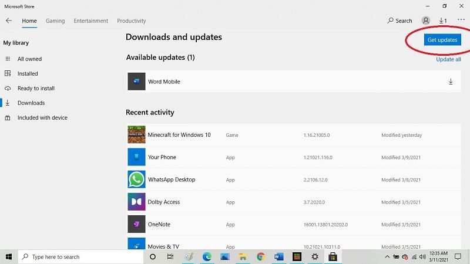Image resolution: width=470 pixels, height=264 pixels.
Task: Click the Dolby Access app icon
Action: coord(136,202)
